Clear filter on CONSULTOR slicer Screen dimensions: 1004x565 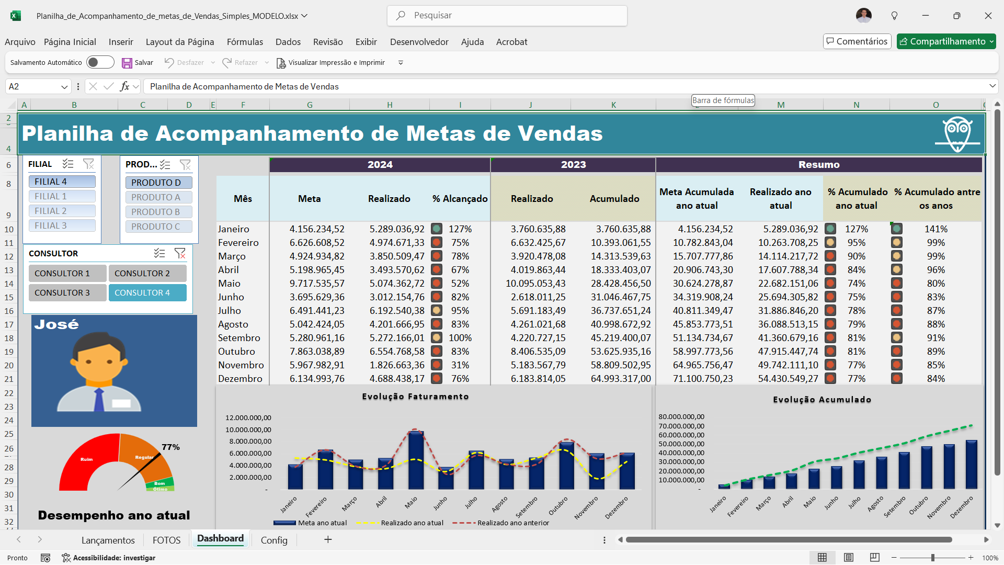180,254
